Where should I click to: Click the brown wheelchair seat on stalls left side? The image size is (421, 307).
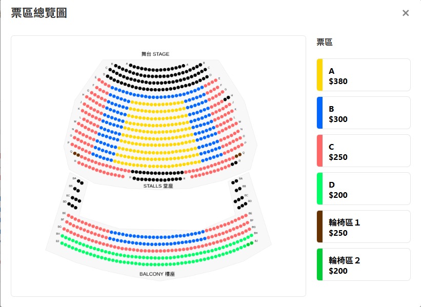(x=76, y=154)
